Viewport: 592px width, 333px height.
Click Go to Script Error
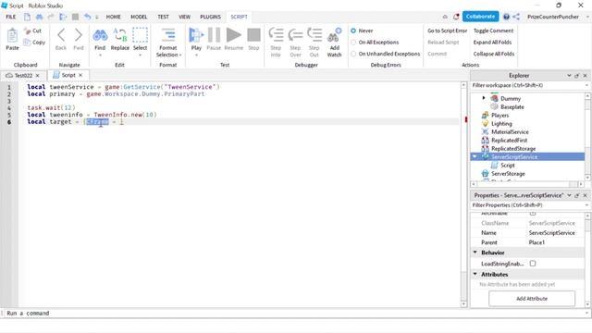pos(448,31)
